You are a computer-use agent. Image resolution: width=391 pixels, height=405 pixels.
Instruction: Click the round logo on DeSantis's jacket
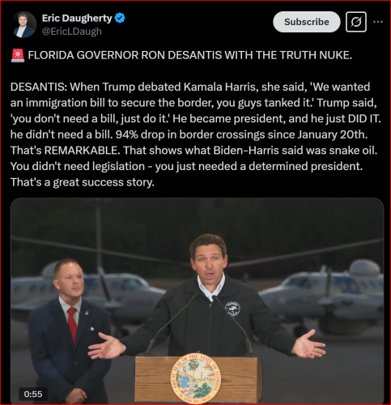pos(233,309)
